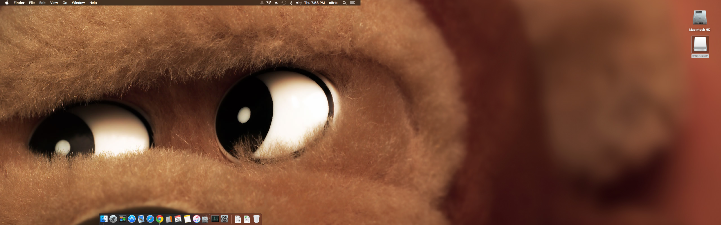This screenshot has height=225, width=721.
Task: Open System Preferences from the Dock
Action: [x=225, y=219]
